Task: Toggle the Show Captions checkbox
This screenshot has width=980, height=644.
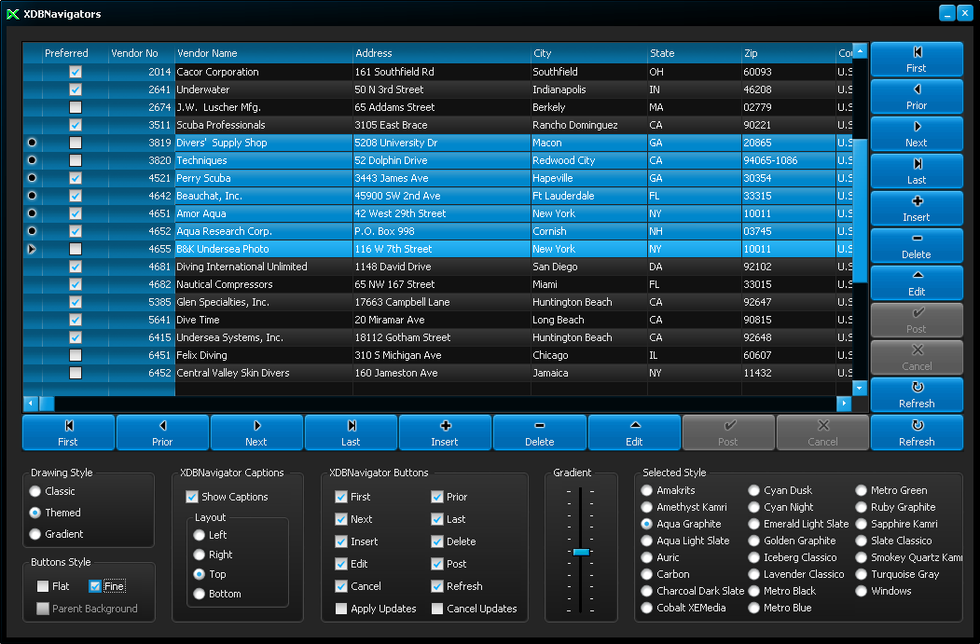Action: [x=192, y=497]
